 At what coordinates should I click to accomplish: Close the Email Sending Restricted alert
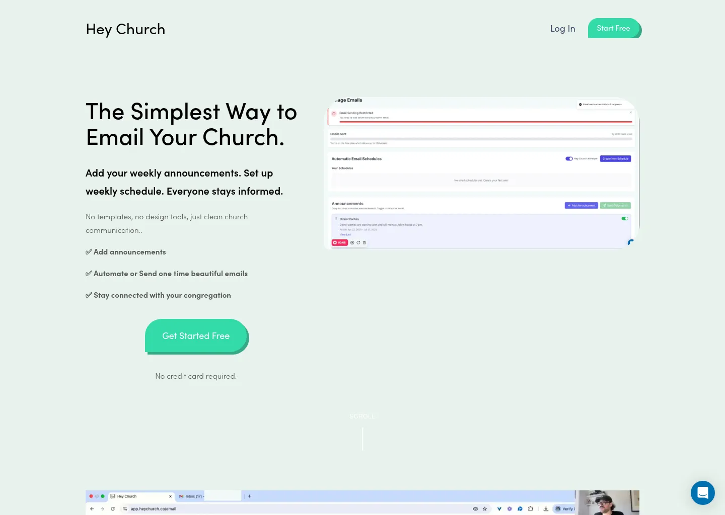coord(630,112)
